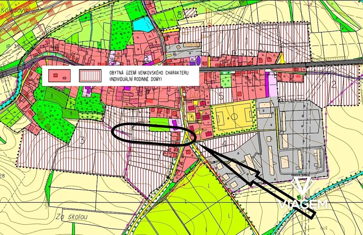Click the striped hatched legend symbol
363x235 pixels.
click(x=90, y=75)
